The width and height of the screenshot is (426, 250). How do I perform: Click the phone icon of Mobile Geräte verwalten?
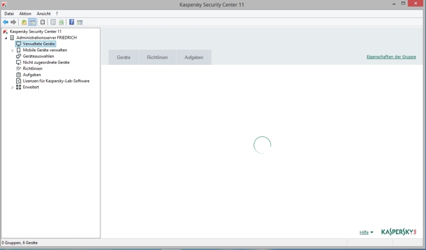click(19, 50)
